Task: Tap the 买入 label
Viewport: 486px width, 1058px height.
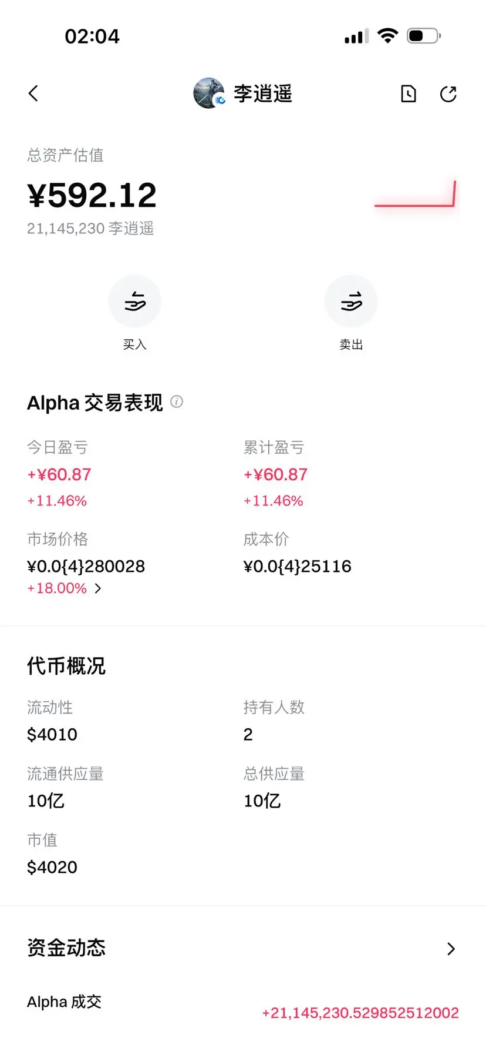Action: 134,344
